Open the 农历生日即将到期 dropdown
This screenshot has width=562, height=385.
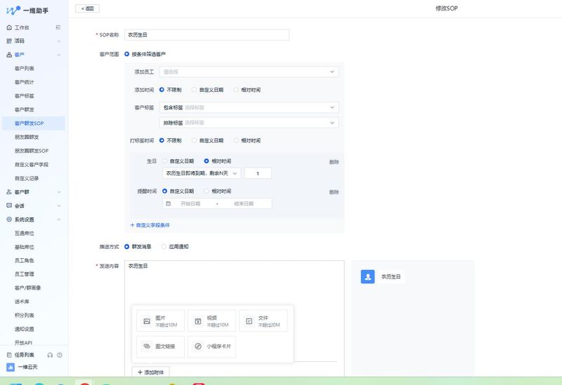[x=202, y=173]
